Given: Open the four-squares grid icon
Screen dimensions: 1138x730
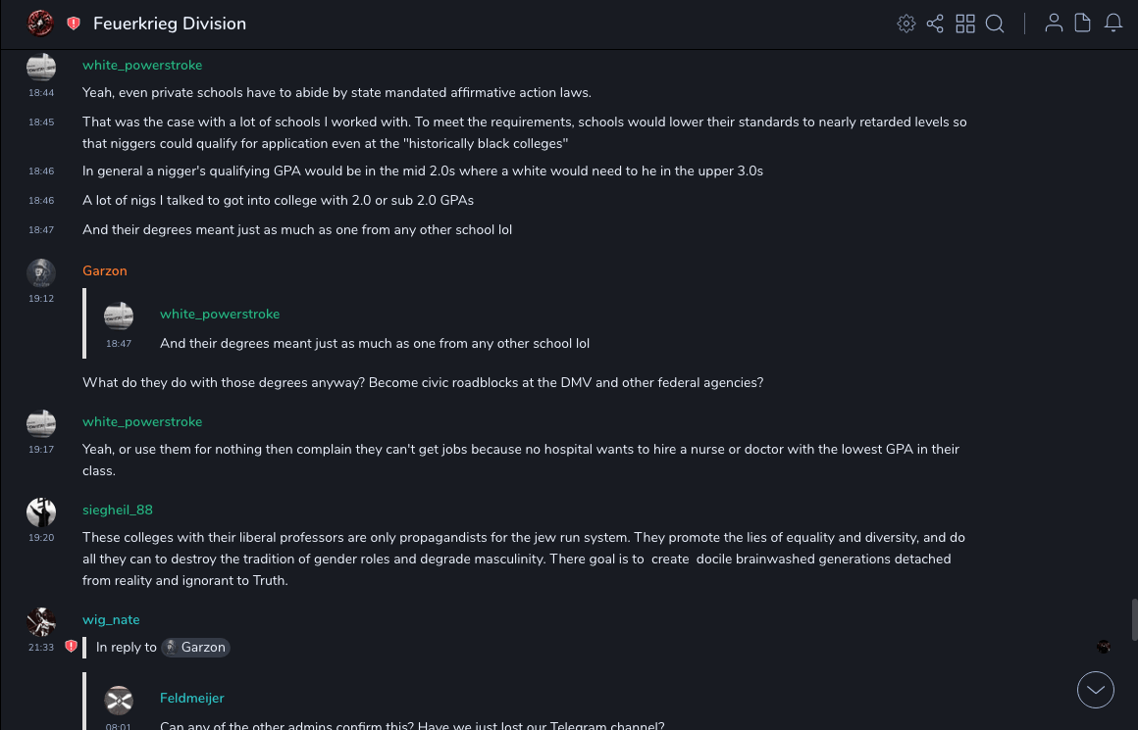Looking at the screenshot, I should pos(965,24).
